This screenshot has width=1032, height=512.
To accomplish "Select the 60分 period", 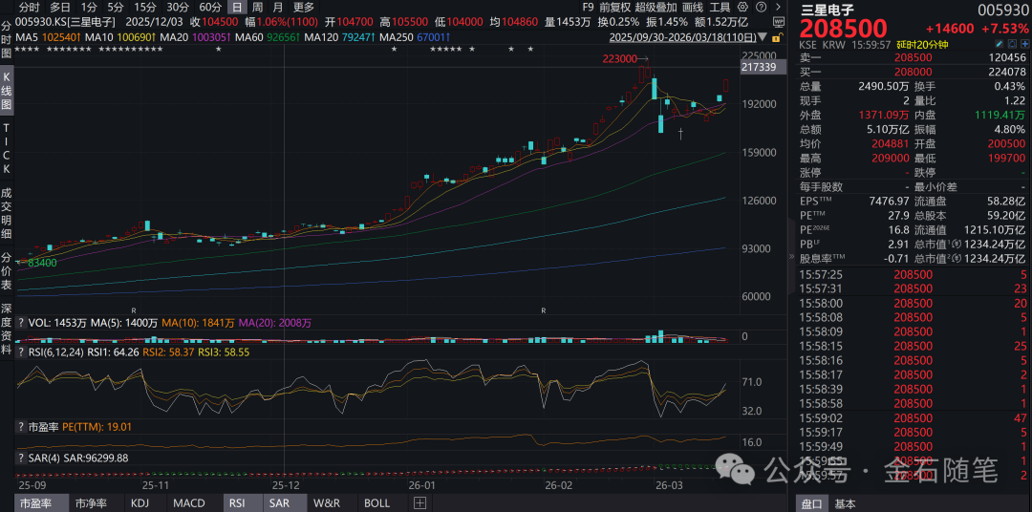I will pyautogui.click(x=210, y=8).
